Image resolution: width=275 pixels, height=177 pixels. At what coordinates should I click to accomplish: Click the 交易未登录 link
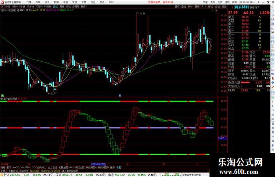click(x=154, y=2)
